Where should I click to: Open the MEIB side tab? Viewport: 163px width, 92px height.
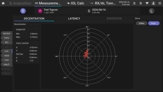click(x=7, y=56)
